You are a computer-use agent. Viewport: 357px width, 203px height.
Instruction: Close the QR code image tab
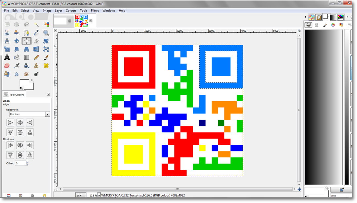(91, 21)
